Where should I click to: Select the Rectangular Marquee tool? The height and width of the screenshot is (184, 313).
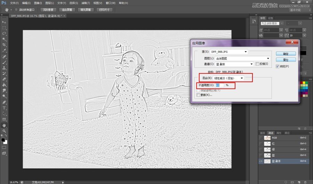coord(4,28)
